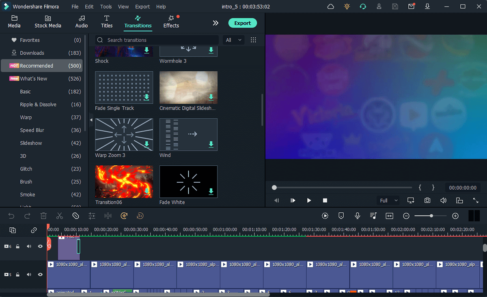Select the Fade Single Track thumbnail
Screen dimensions: 487x297
click(x=124, y=87)
